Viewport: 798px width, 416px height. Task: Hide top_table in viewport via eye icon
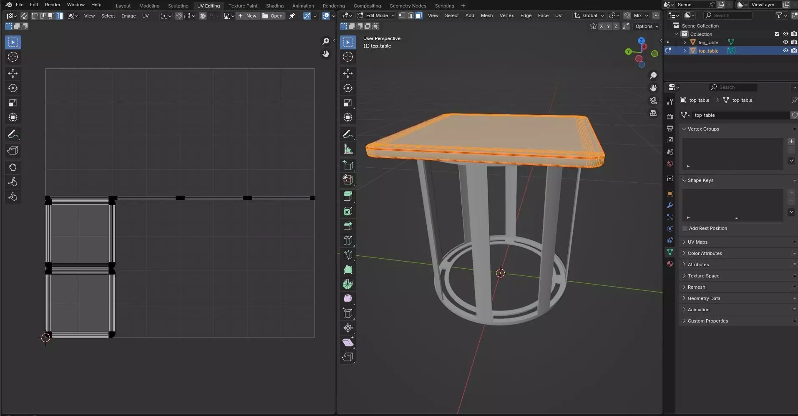click(x=785, y=50)
